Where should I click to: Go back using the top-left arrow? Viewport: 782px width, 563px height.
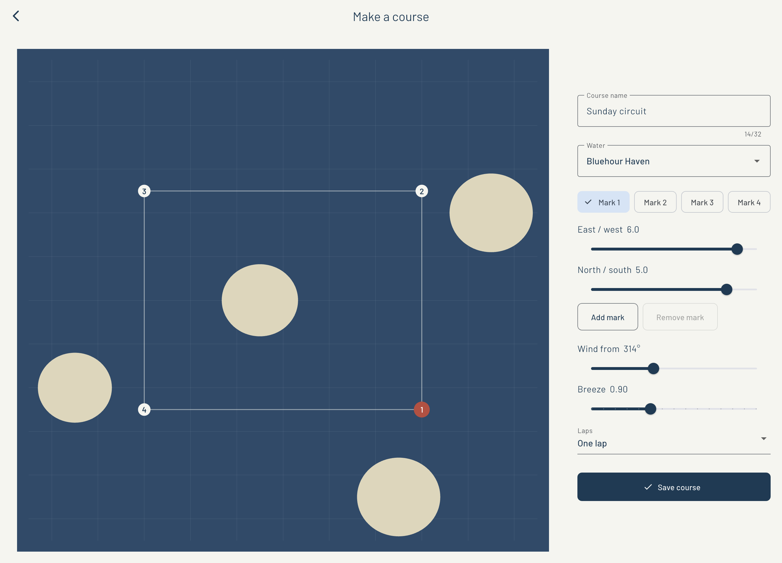[x=16, y=16]
